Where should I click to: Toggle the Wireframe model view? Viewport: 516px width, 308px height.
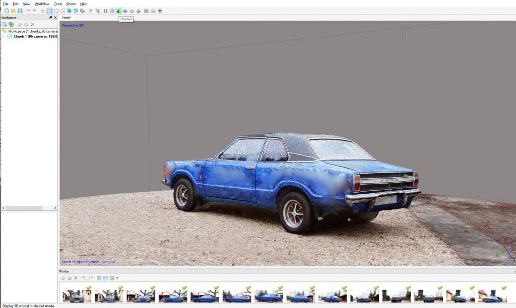pyautogui.click(x=132, y=11)
